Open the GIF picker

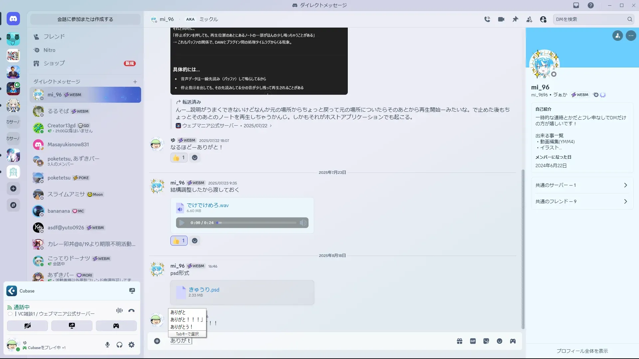pos(473,341)
